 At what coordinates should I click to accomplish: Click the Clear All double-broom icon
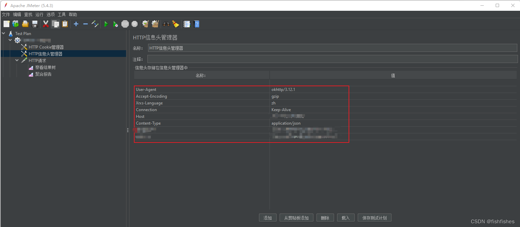[x=155, y=24]
